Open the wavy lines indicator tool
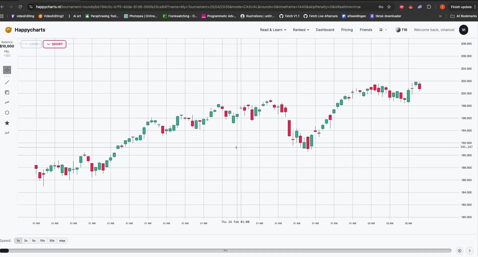Viewport: 478px width, 257px height. pyautogui.click(x=7, y=133)
